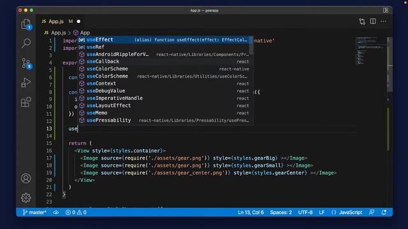Image resolution: width=408 pixels, height=229 pixels.
Task: Click the Publish to cloud sync icon
Action: [x=56, y=212]
